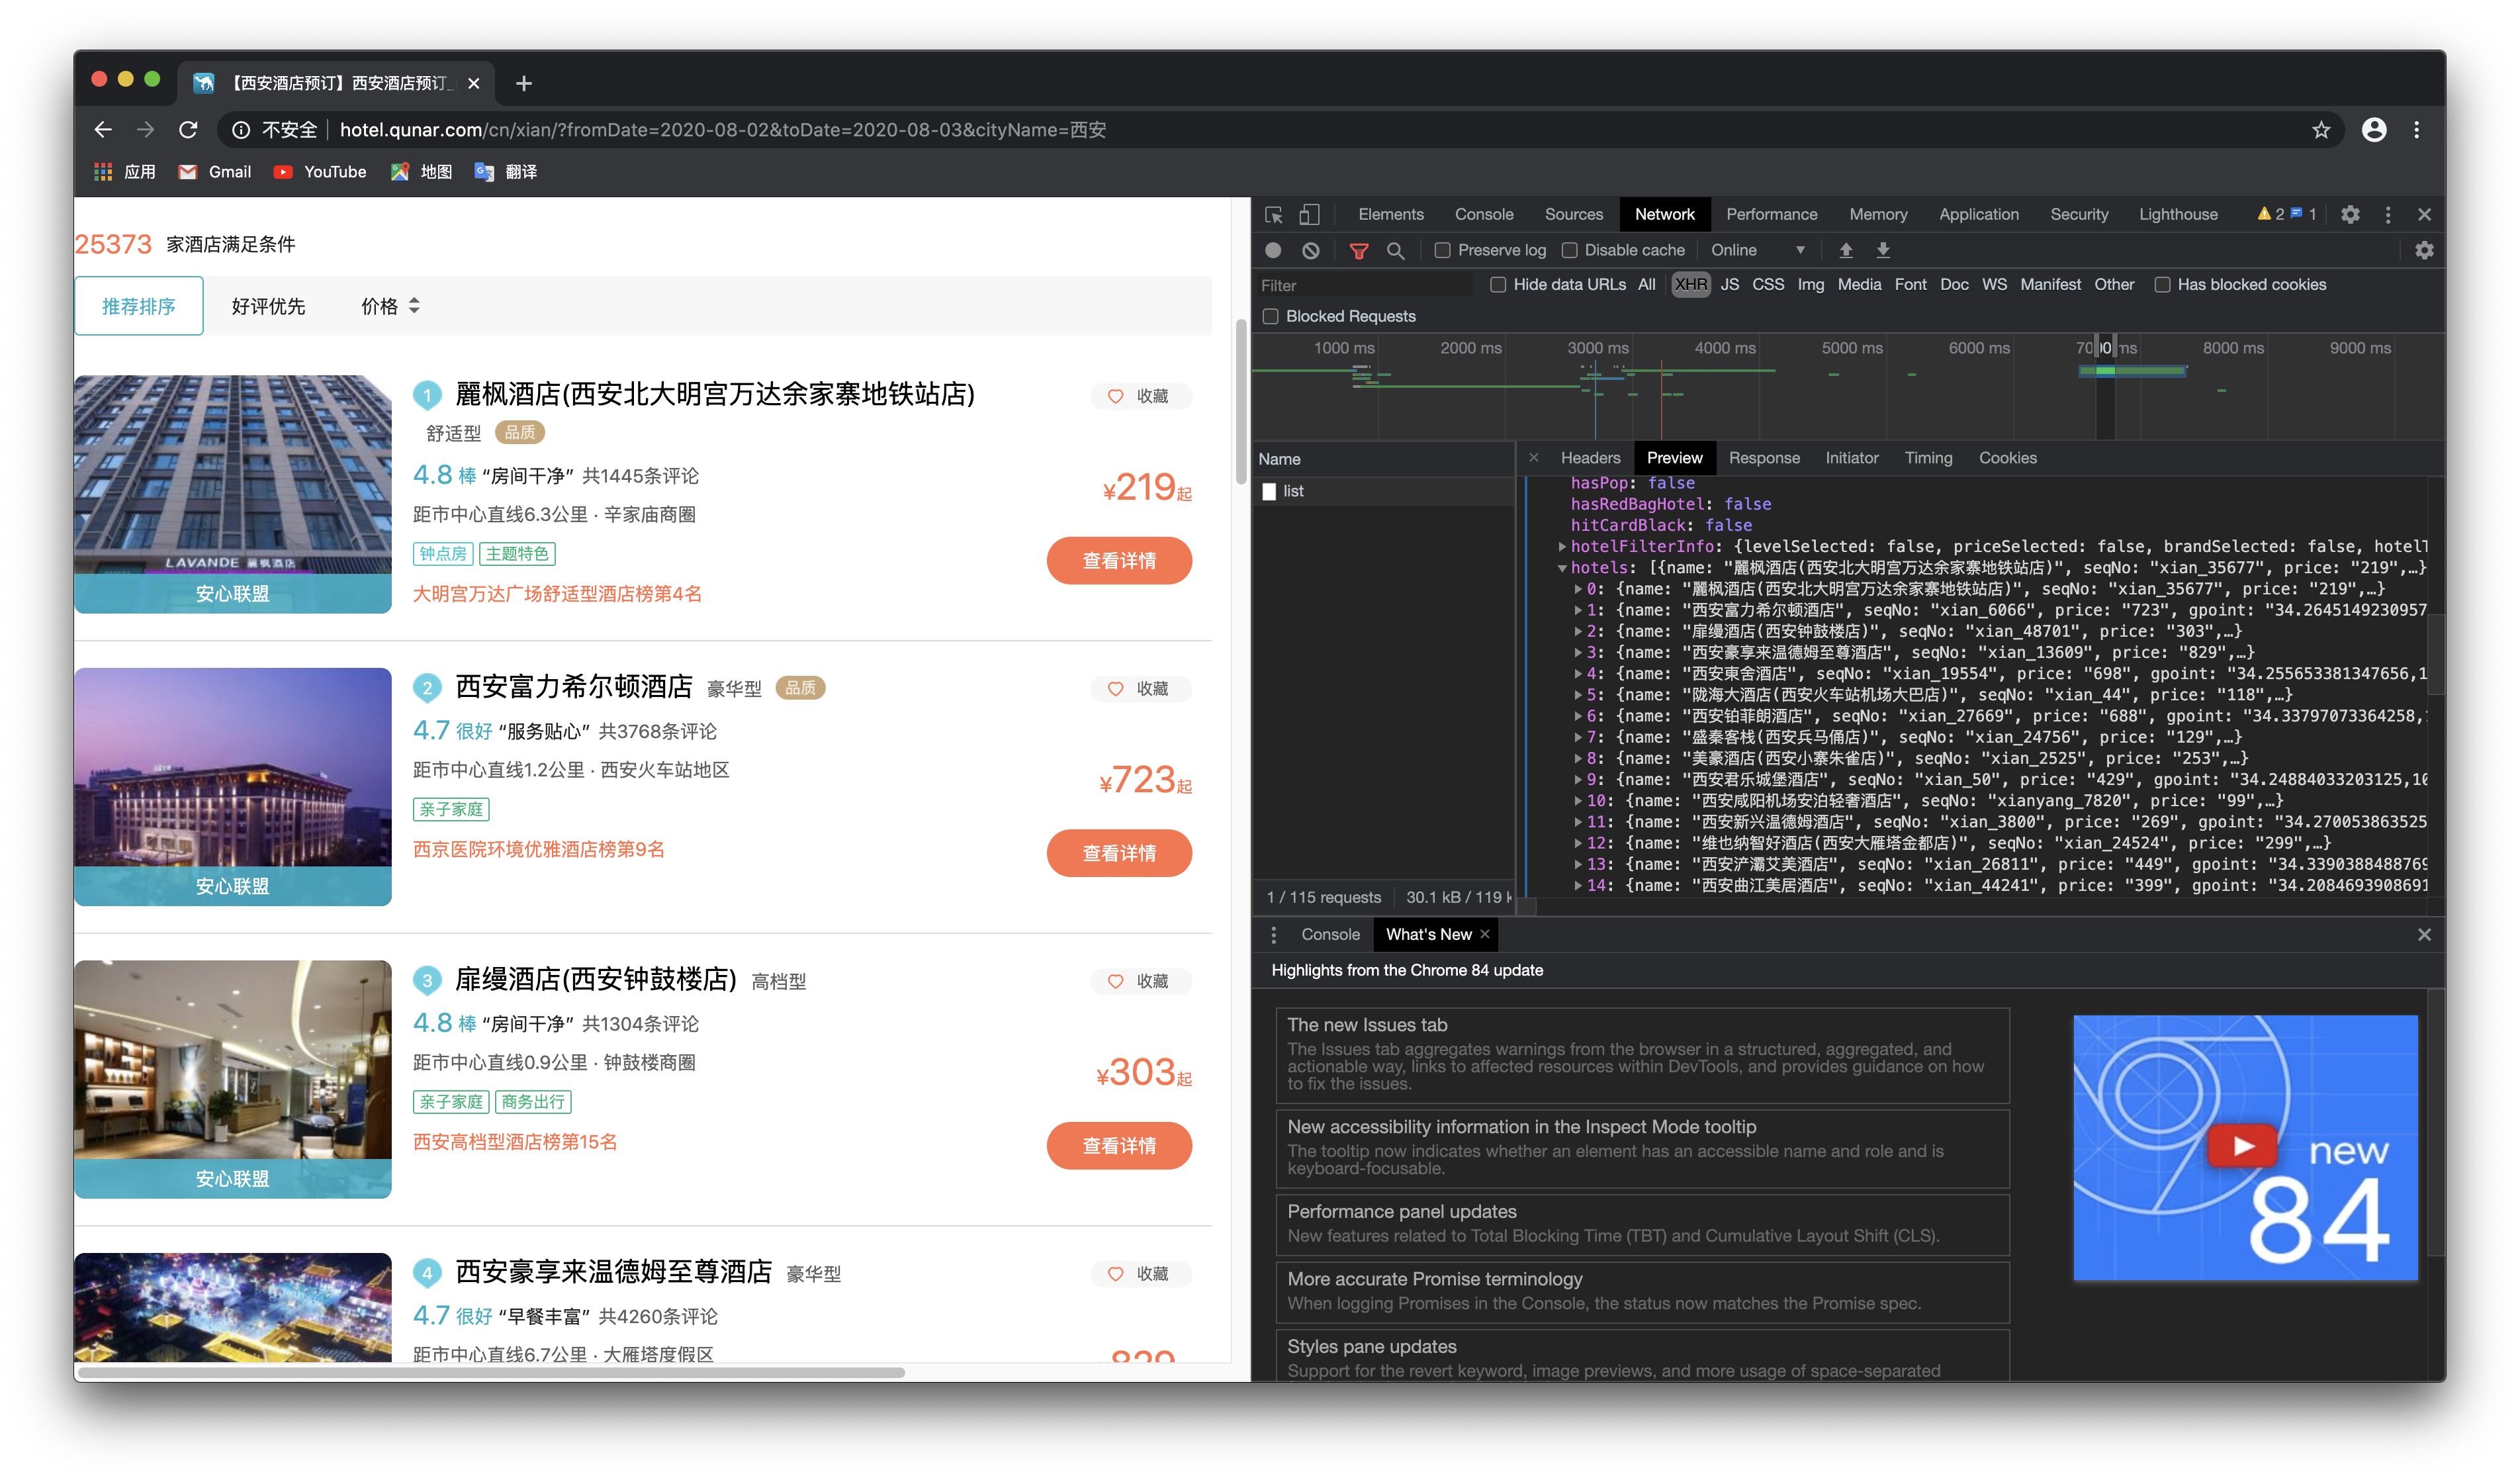Click the inspect element picker icon
The height and width of the screenshot is (1480, 2520).
pyautogui.click(x=1273, y=215)
